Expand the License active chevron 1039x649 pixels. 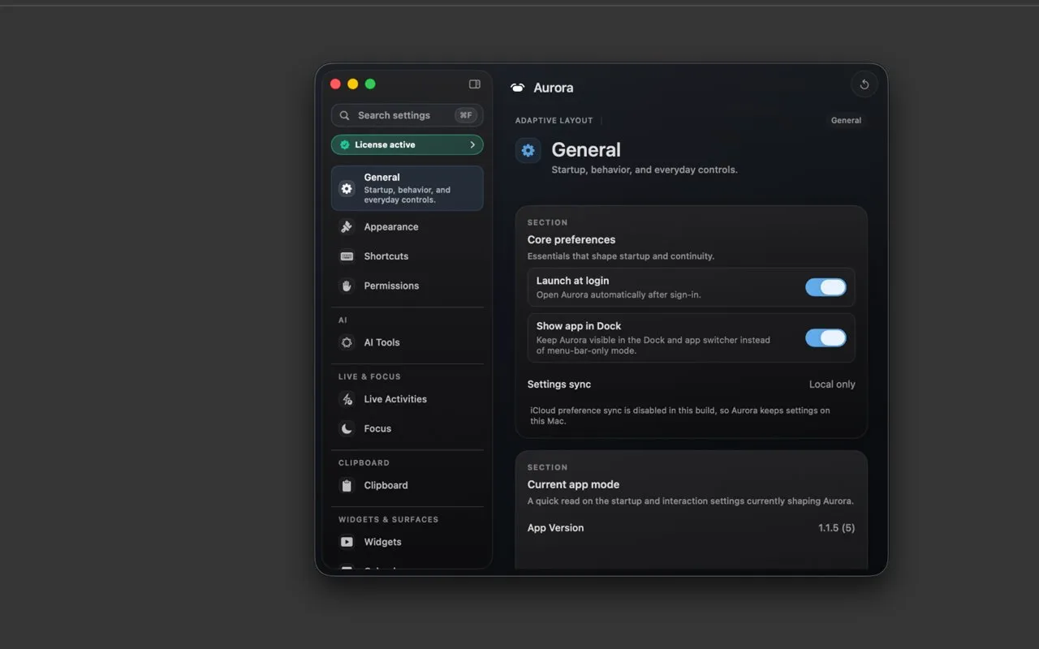point(472,144)
